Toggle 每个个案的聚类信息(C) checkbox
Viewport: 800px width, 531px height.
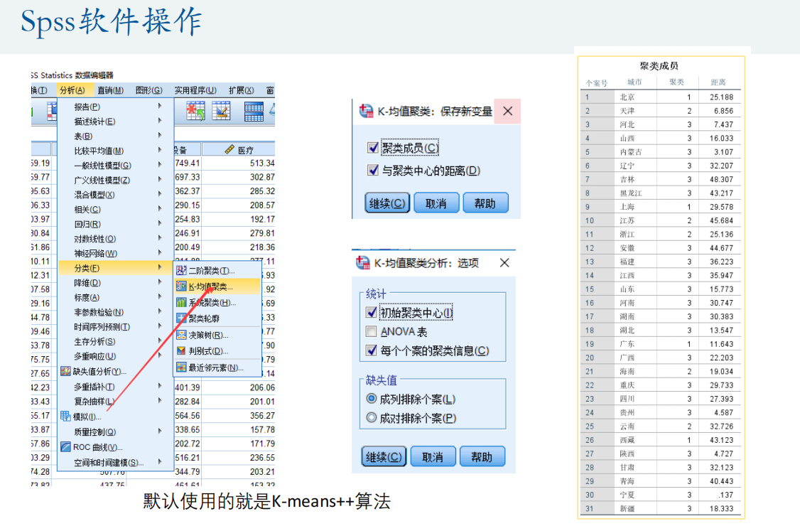(x=372, y=350)
